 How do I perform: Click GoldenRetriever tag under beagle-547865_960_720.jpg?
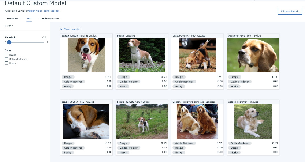pos(239,82)
